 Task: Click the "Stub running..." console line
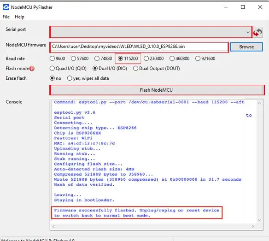pos(75,159)
